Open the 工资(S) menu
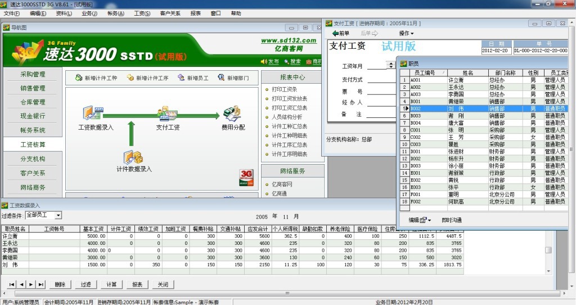Image resolution: width=576 pixels, height=305 pixels. [142, 13]
